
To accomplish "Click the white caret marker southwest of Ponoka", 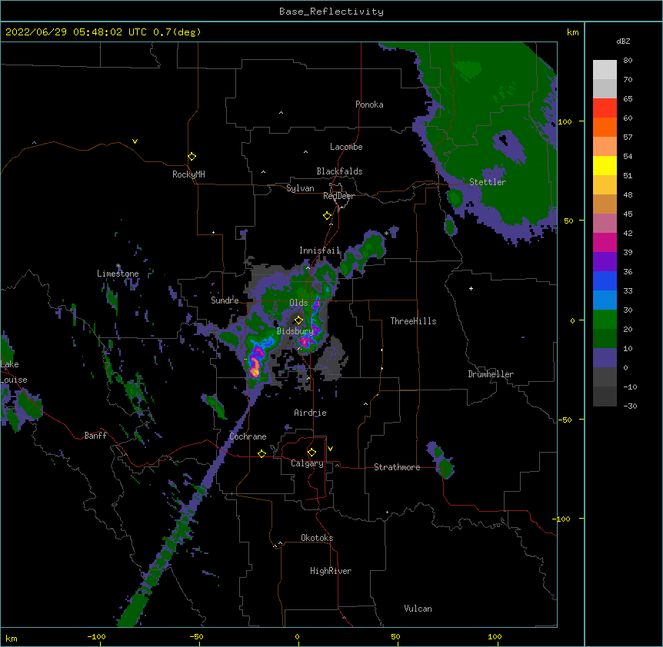I will point(281,113).
